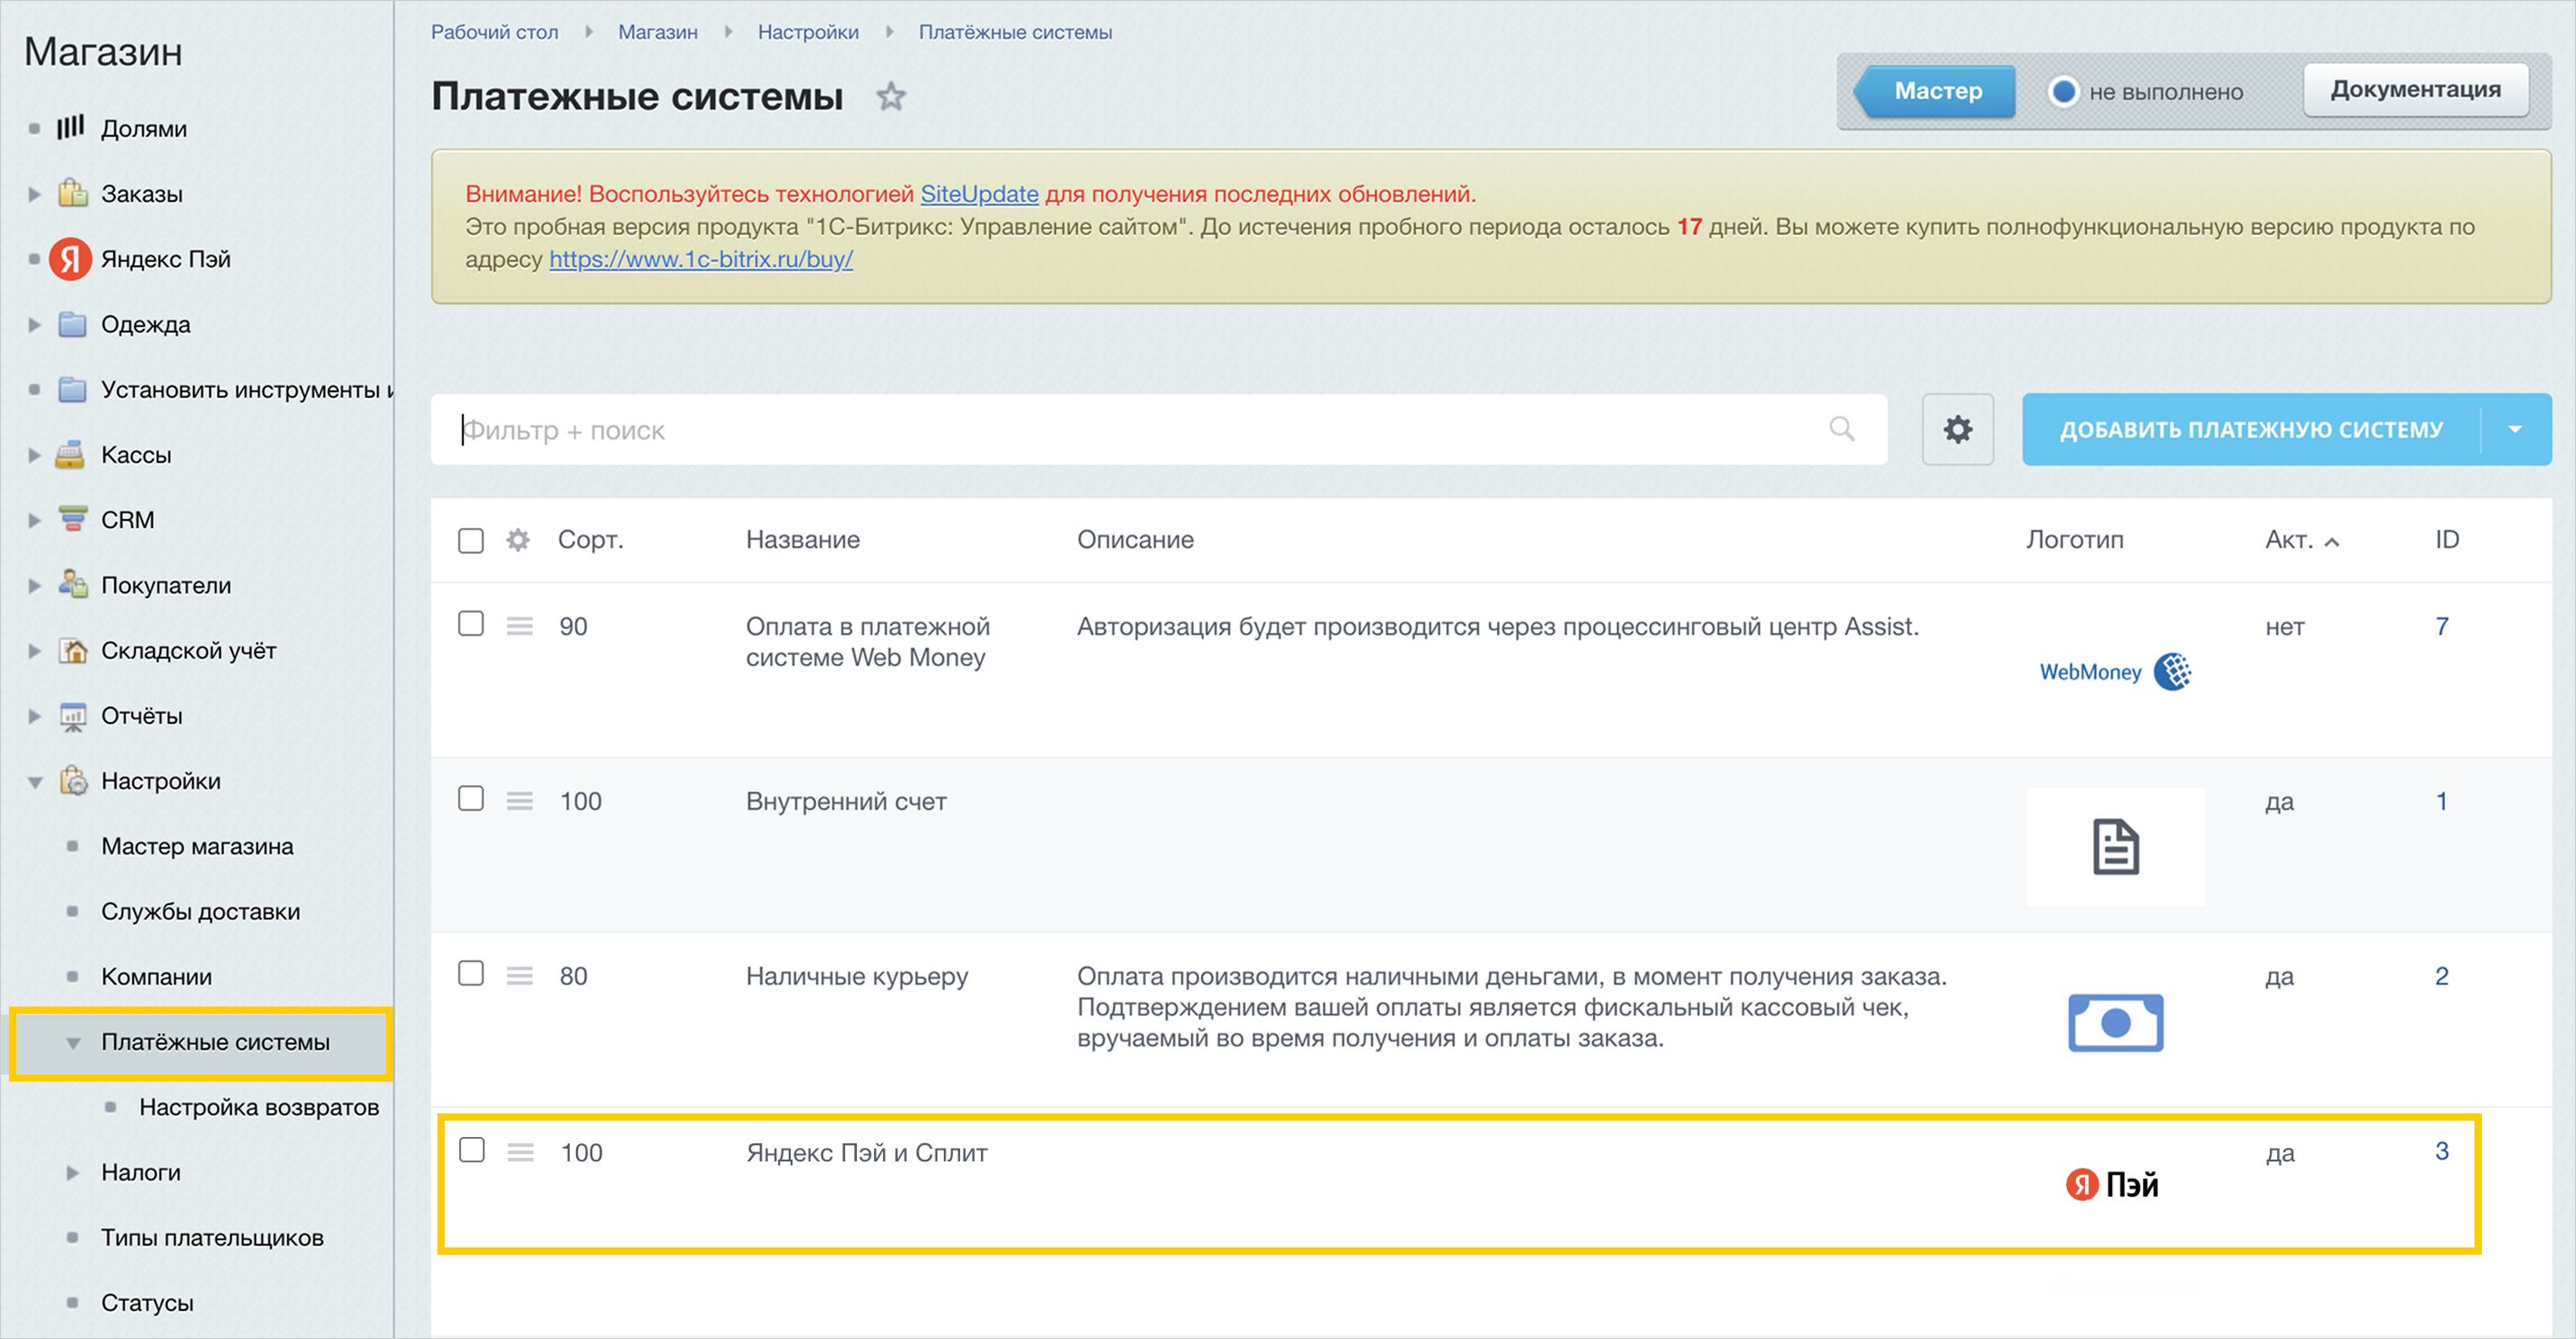This screenshot has height=1339, width=2576.
Task: Open list settings gear button beside filter
Action: click(1957, 429)
